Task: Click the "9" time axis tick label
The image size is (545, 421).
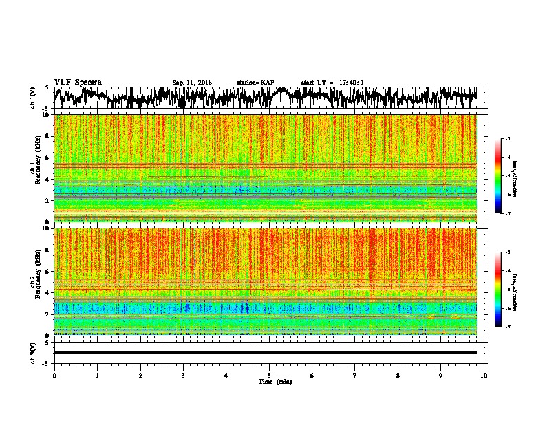Action: click(440, 376)
